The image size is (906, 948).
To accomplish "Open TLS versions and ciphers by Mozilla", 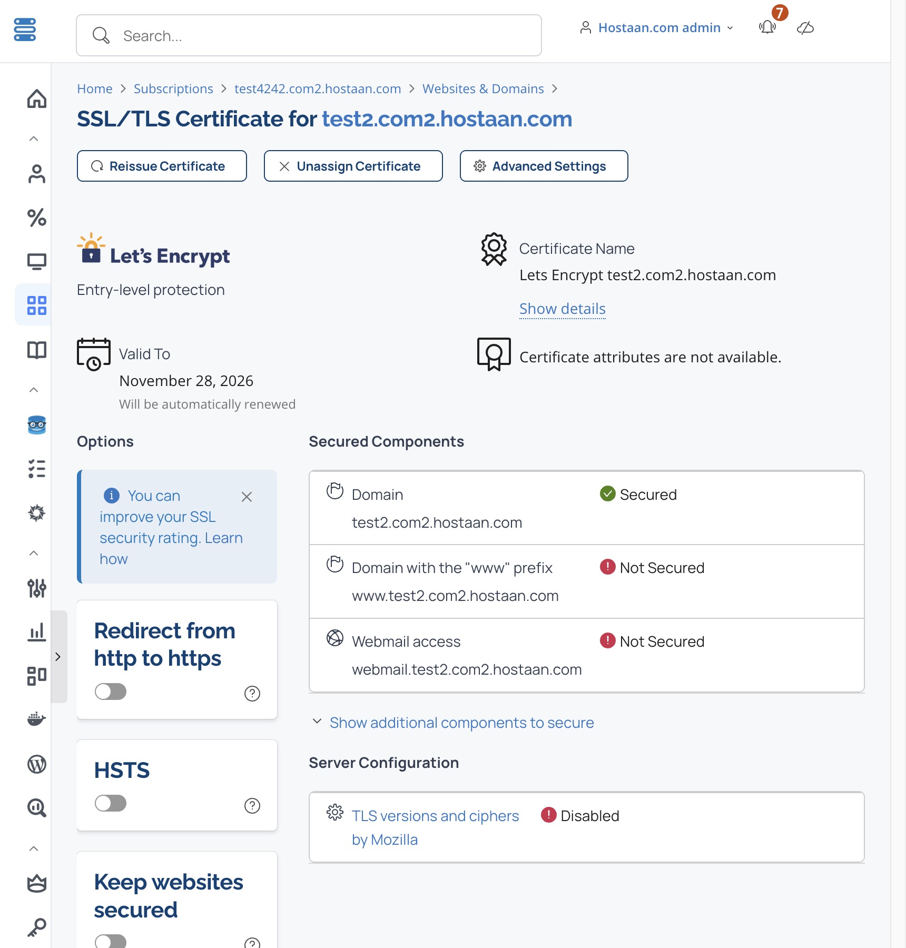I will point(435,827).
